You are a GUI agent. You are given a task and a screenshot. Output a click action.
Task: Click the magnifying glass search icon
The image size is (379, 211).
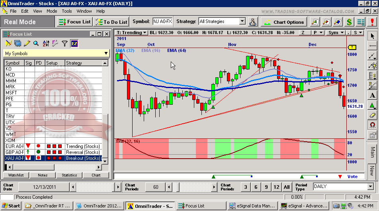tap(36, 43)
